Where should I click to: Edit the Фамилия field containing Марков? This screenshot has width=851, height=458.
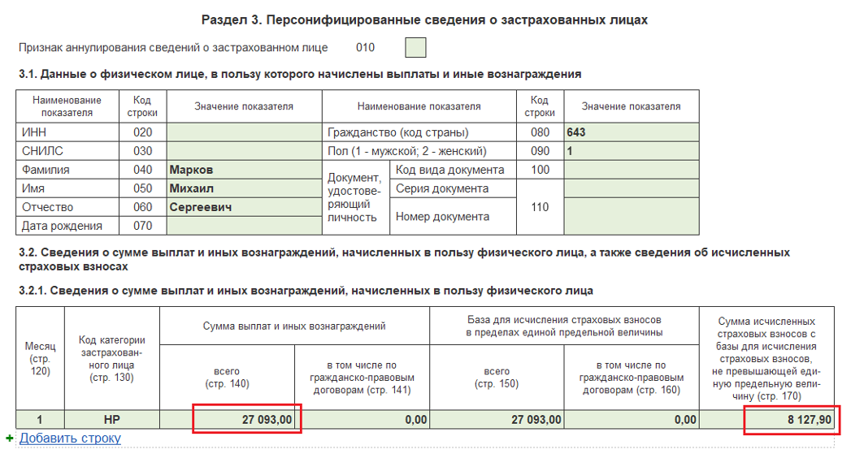(244, 170)
